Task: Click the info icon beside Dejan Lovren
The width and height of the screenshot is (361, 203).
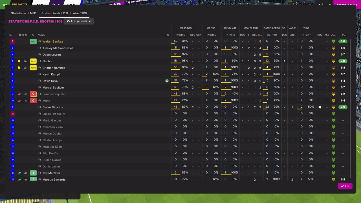Action: 40,55
